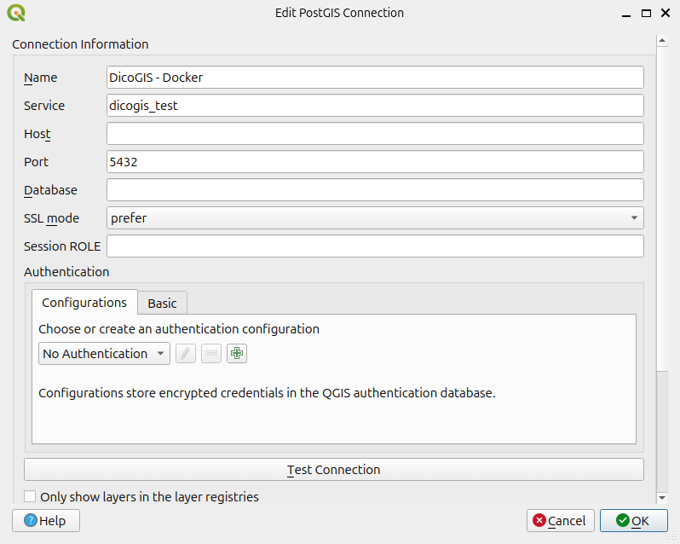Edit the selected authentication configuration pencil icon
The height and width of the screenshot is (544, 680).
coord(186,354)
